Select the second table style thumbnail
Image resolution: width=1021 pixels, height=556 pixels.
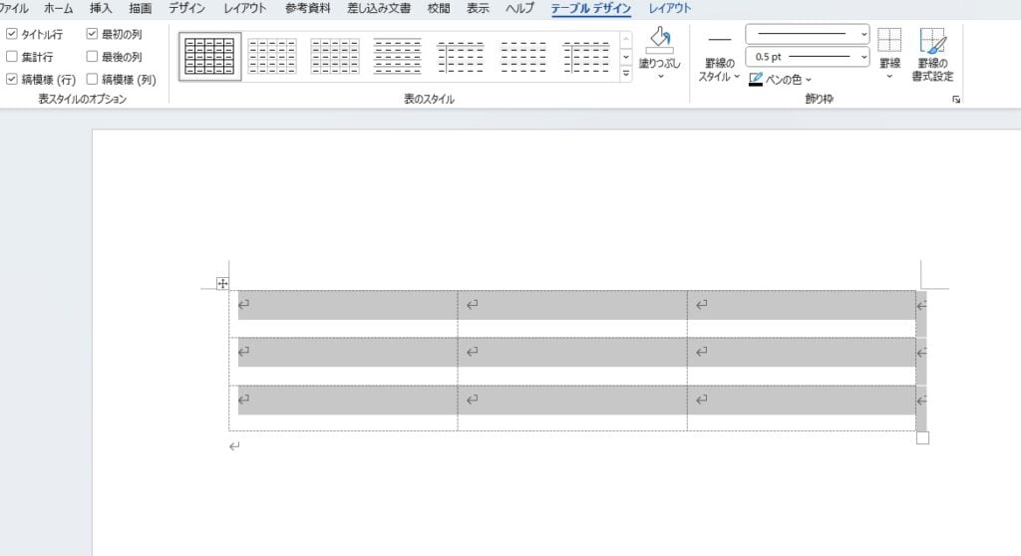click(272, 57)
